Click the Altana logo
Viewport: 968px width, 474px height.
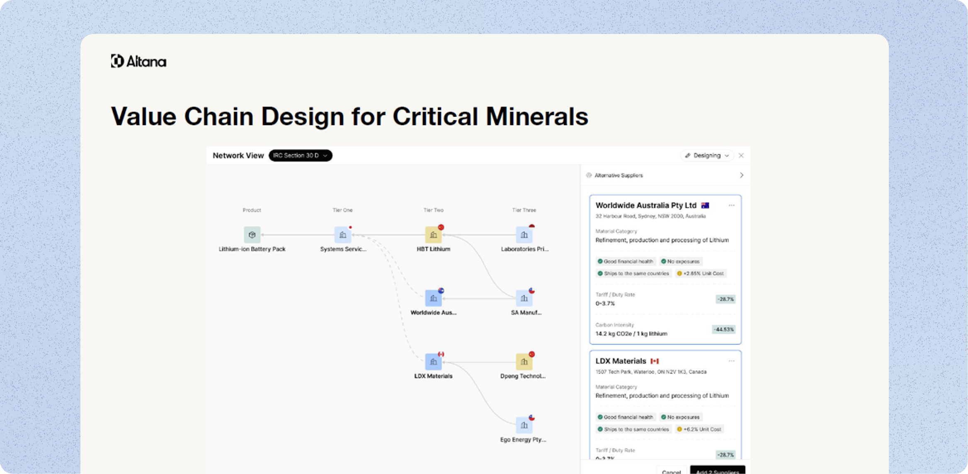coord(138,61)
